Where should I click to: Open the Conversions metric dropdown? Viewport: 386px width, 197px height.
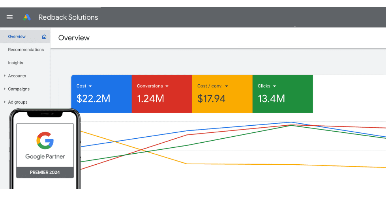167,86
